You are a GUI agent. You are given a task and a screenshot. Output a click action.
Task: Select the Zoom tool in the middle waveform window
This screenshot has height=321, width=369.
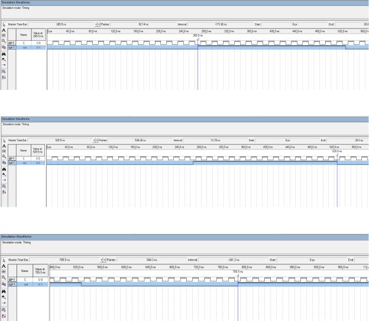pos(4,157)
